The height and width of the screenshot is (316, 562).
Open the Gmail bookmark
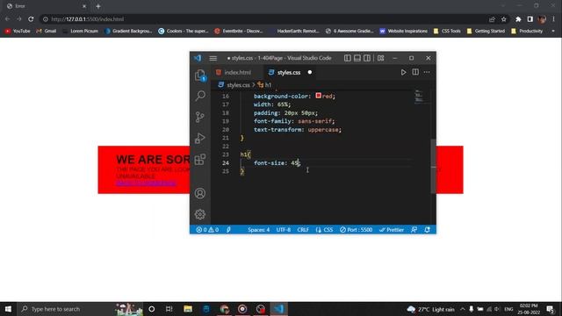[47, 32]
